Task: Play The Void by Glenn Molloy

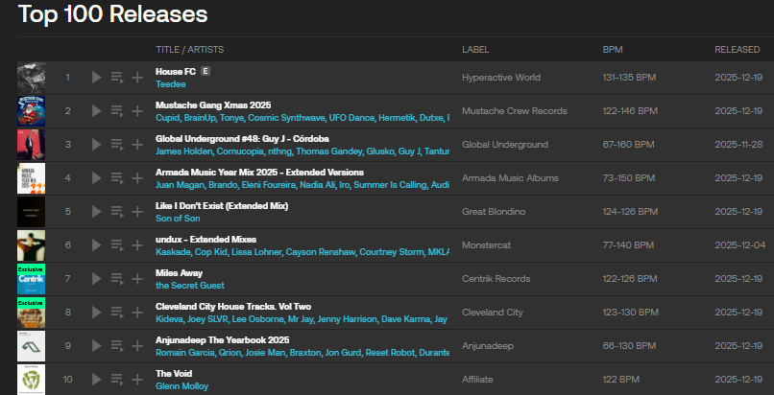Action: (96, 380)
